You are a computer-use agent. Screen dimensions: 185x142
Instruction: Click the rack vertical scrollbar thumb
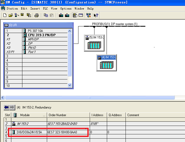pyautogui.click(x=70, y=55)
